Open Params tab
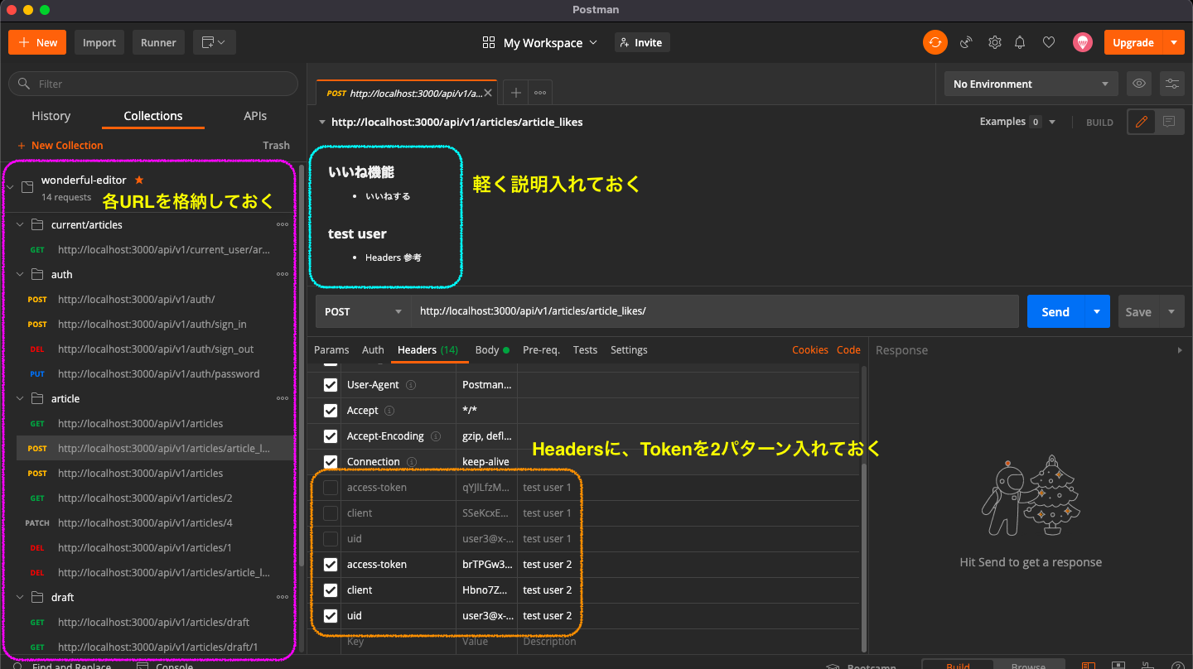 coord(331,350)
